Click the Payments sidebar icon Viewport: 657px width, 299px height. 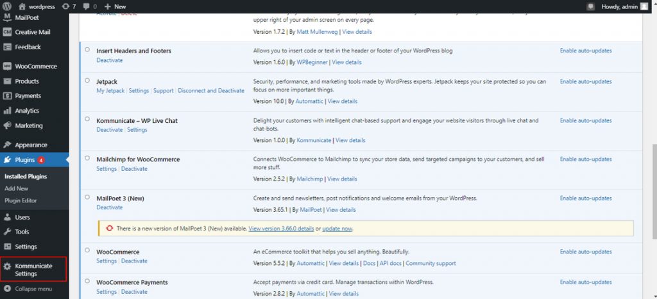(x=7, y=96)
